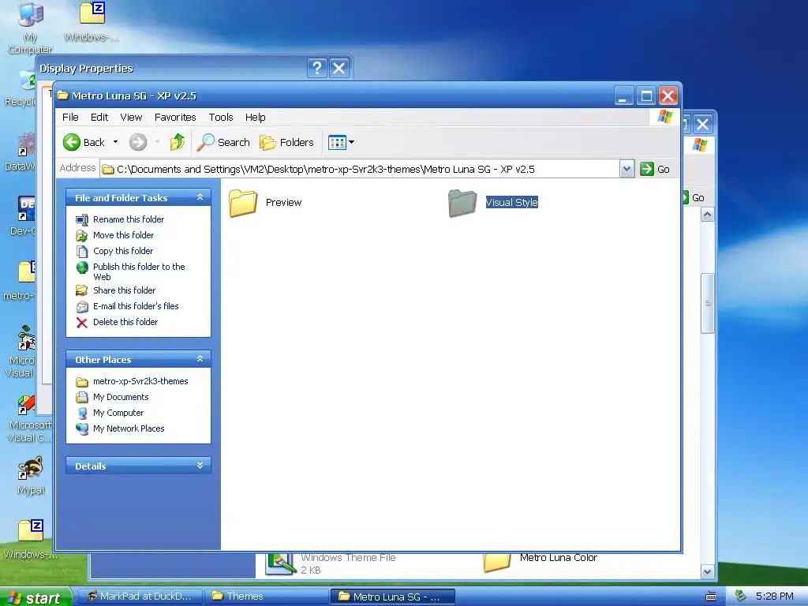Open the File menu
The image size is (808, 606).
click(70, 117)
